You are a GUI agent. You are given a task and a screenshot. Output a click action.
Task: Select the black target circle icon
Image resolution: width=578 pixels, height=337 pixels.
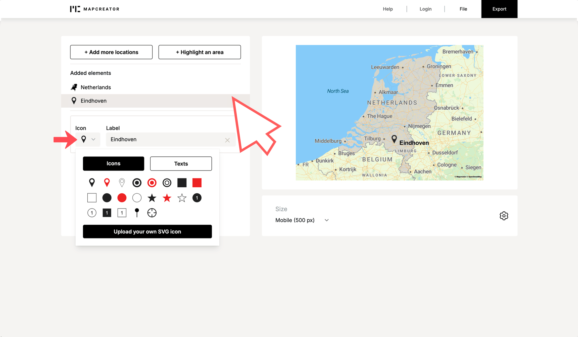[137, 183]
